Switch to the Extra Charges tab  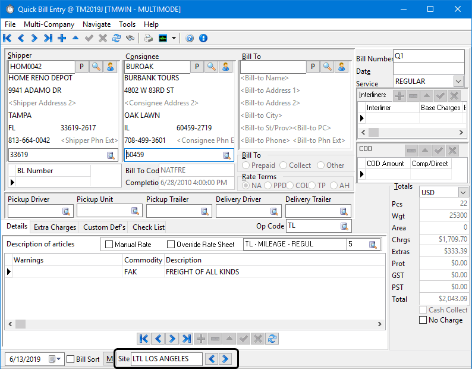[55, 227]
